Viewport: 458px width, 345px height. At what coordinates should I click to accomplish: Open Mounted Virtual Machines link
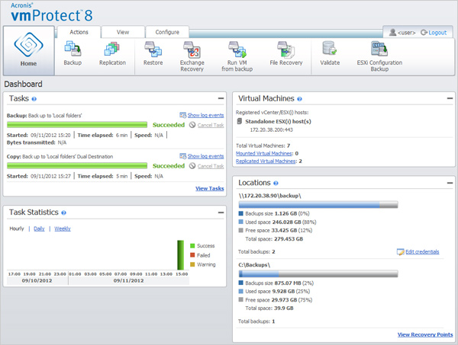click(x=264, y=153)
